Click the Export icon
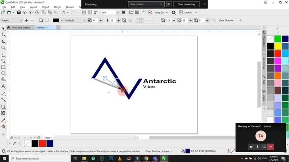 90,13
